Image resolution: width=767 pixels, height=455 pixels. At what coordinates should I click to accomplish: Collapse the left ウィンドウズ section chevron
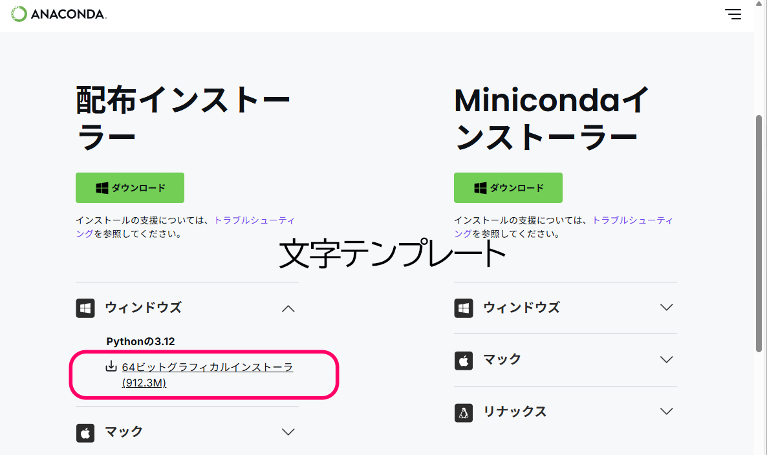pos(288,309)
